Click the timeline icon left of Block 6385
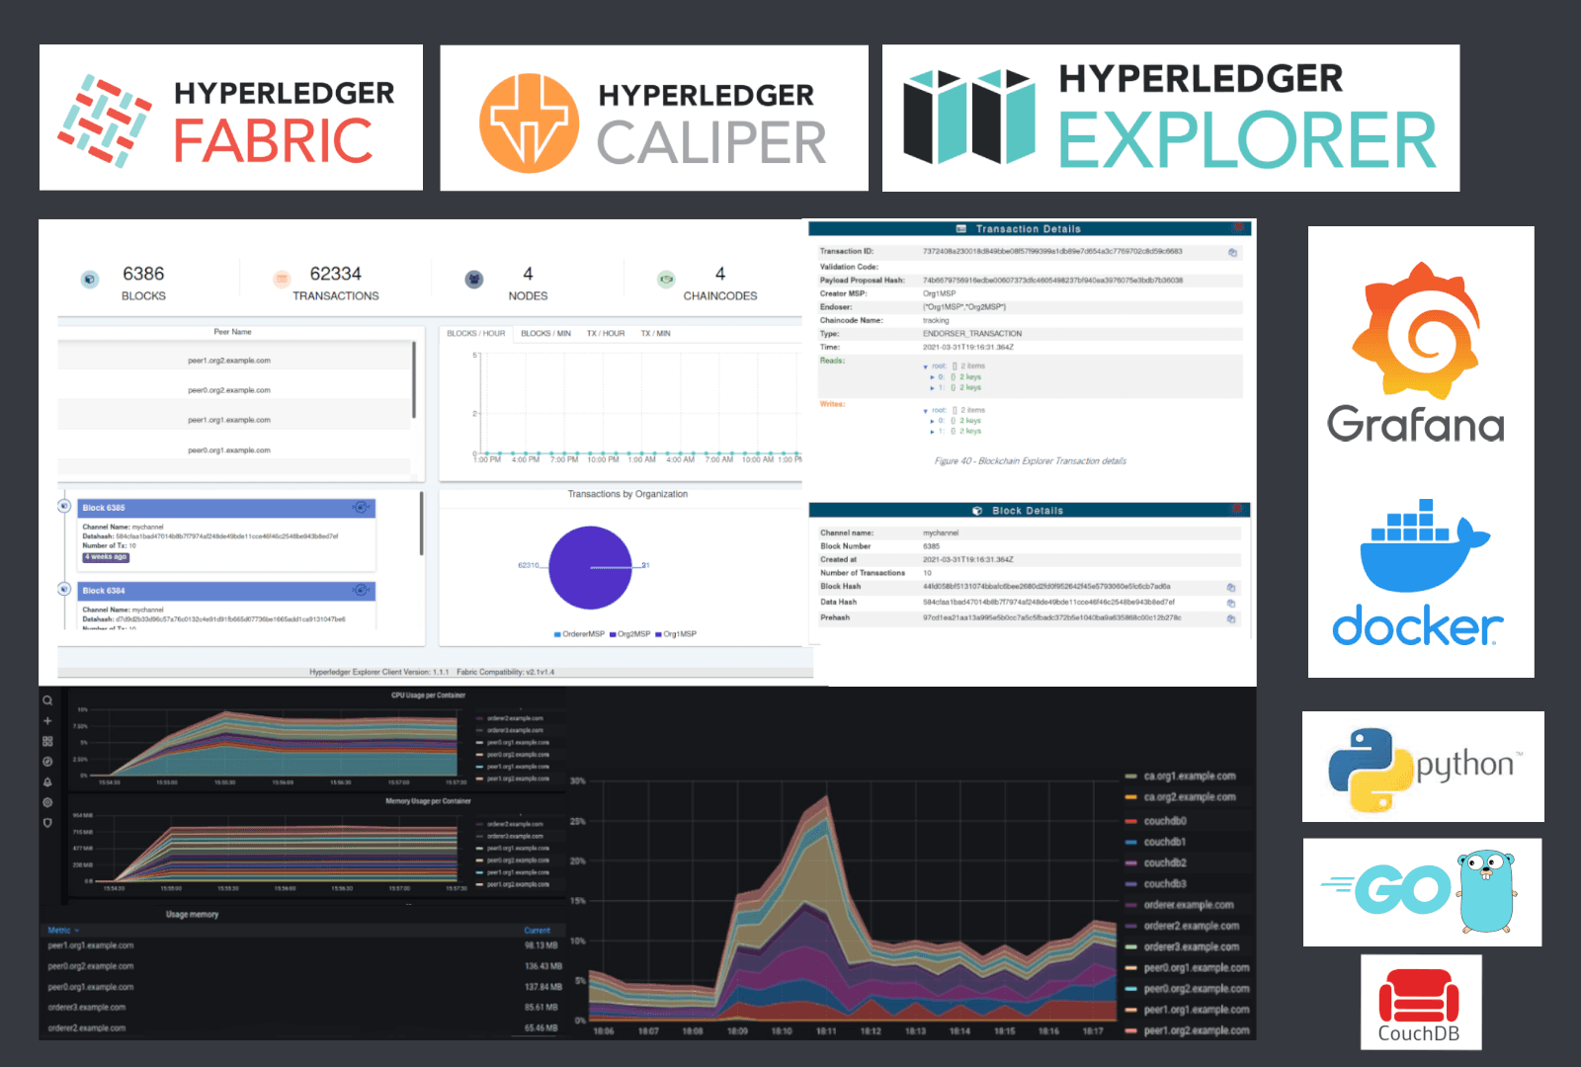Screen dimensions: 1581x1067 (x=64, y=507)
